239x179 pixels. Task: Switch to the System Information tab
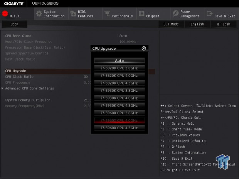51,14
